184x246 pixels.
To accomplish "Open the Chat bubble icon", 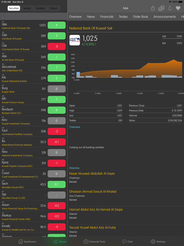I will tap(124, 242).
